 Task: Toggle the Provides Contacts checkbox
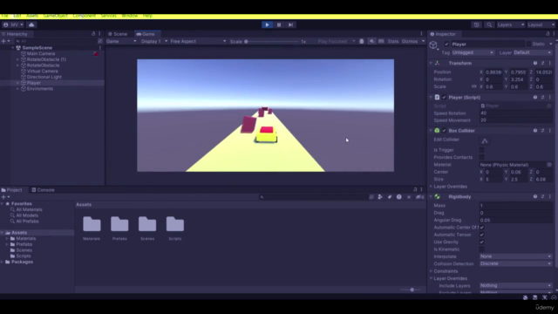coord(481,157)
